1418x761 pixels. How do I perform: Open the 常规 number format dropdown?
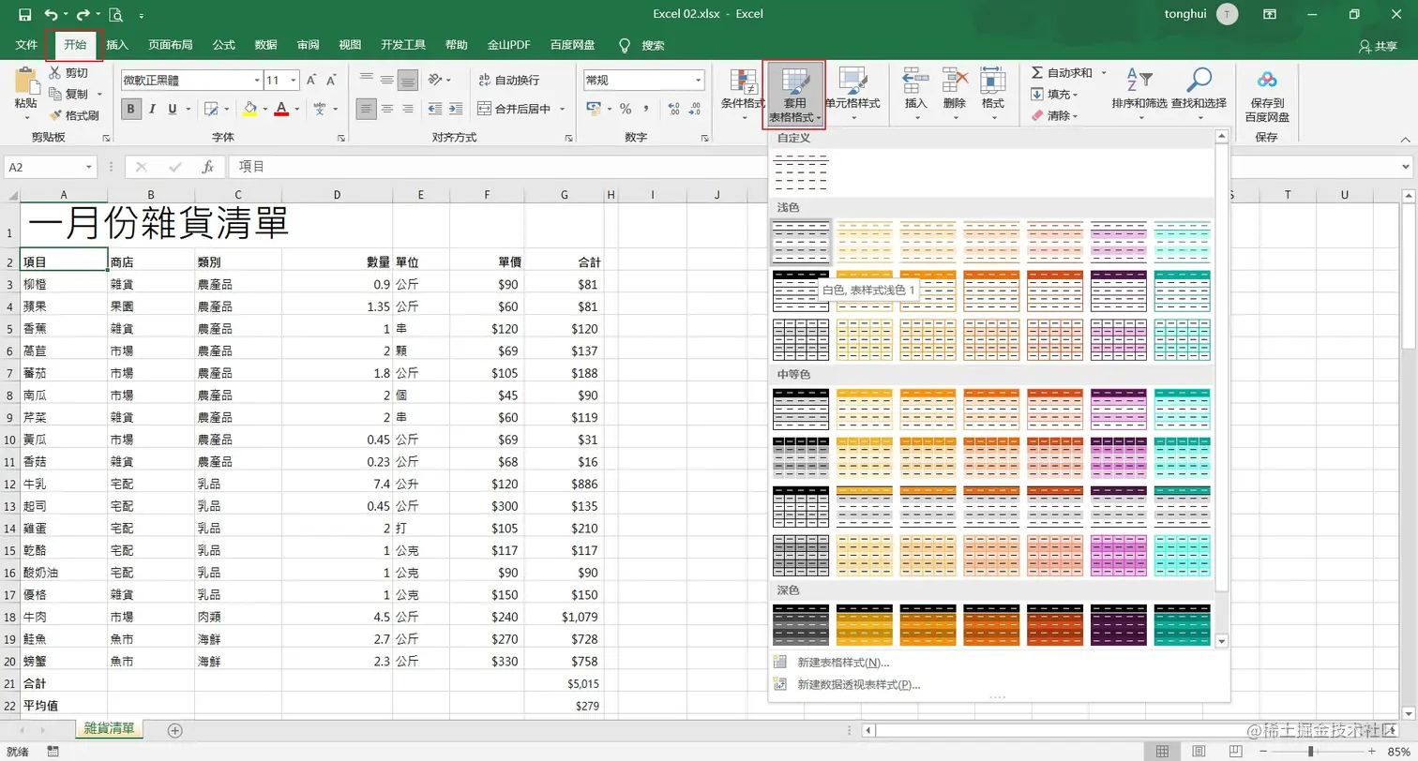(698, 81)
